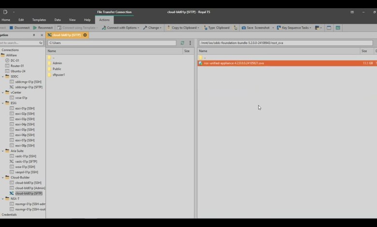This screenshot has width=377, height=227.
Task: Collapse the Aria Suite folder in tree
Action: pyautogui.click(x=2, y=151)
